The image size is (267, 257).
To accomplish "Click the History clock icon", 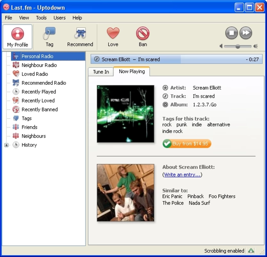I will (16, 145).
